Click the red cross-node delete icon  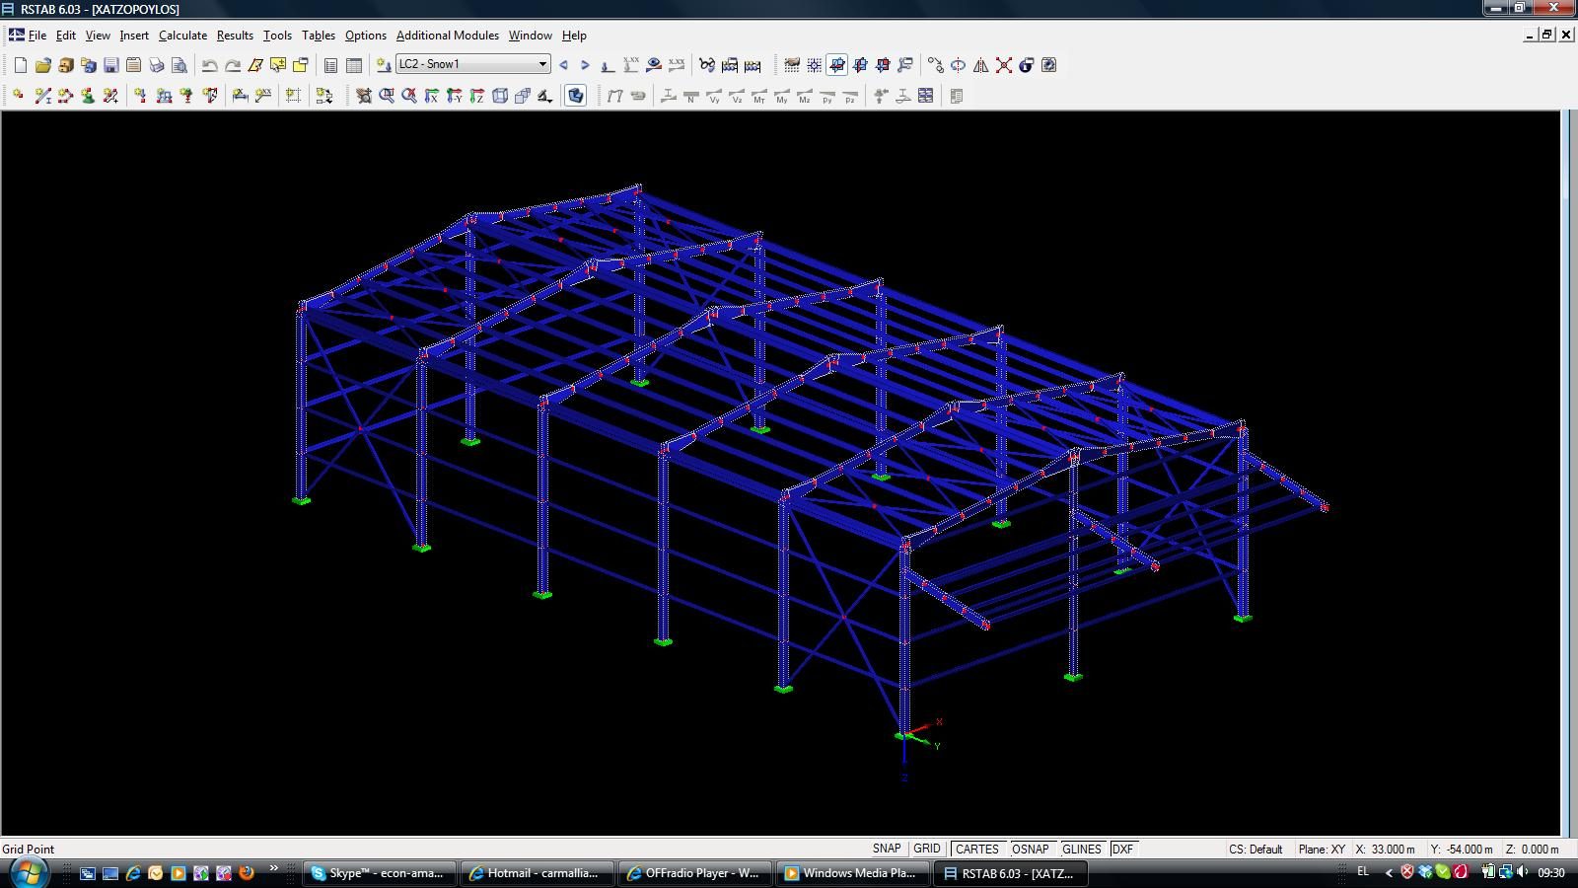[x=1004, y=65]
